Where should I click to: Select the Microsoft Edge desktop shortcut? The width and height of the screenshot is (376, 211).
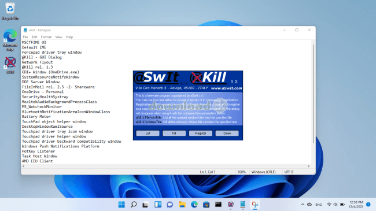coord(10,40)
